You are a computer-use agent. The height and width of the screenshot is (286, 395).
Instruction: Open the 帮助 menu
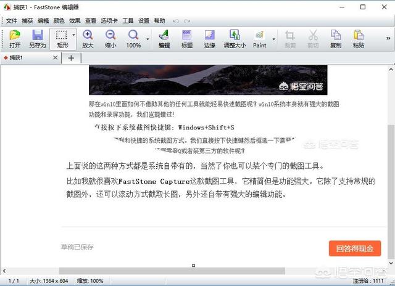pyautogui.click(x=159, y=21)
